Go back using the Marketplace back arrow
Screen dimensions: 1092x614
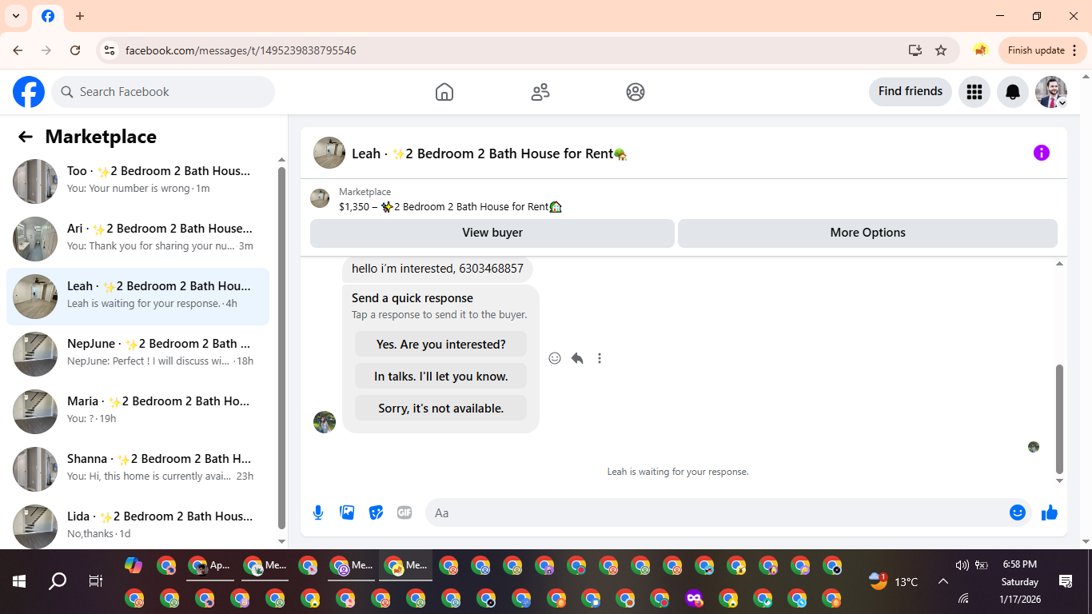click(x=26, y=137)
